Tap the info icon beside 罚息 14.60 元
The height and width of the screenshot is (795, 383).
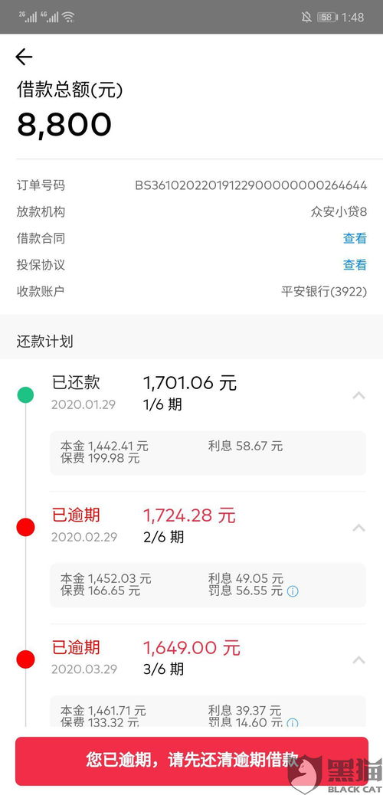(293, 724)
